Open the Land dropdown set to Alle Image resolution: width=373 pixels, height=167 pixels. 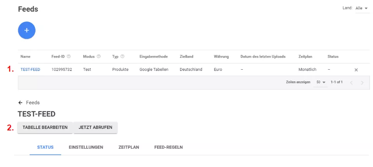coord(362,8)
